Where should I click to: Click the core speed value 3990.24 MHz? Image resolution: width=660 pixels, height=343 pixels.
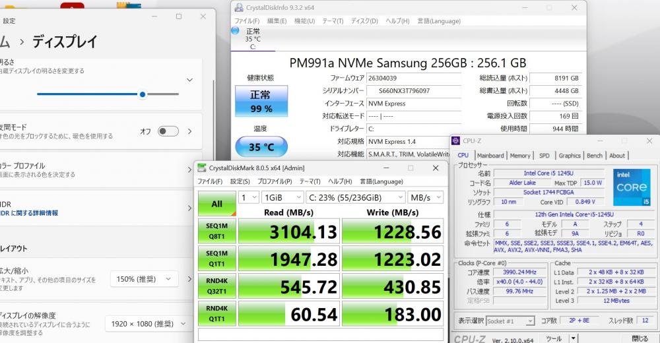click(519, 272)
